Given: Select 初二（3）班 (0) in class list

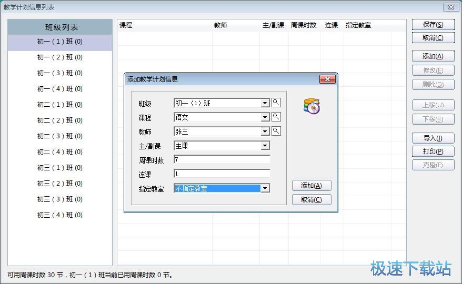Looking at the screenshot, I should coord(60,136).
